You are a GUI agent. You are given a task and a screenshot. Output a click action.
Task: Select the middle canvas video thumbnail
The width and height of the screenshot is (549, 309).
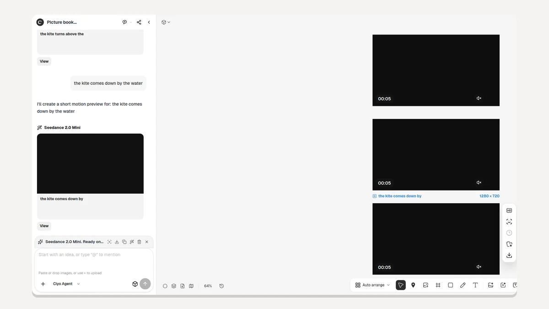click(436, 155)
